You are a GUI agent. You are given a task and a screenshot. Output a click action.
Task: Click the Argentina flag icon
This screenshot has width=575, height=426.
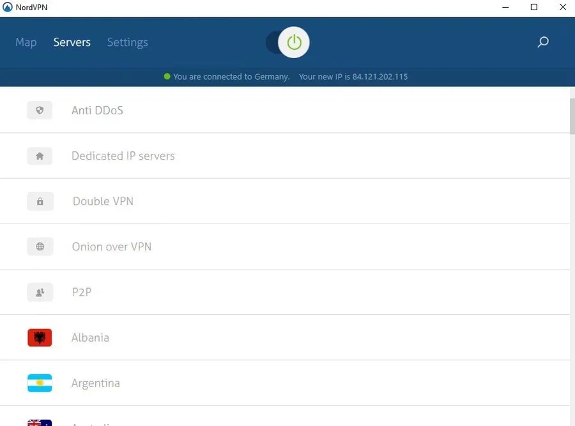click(40, 383)
